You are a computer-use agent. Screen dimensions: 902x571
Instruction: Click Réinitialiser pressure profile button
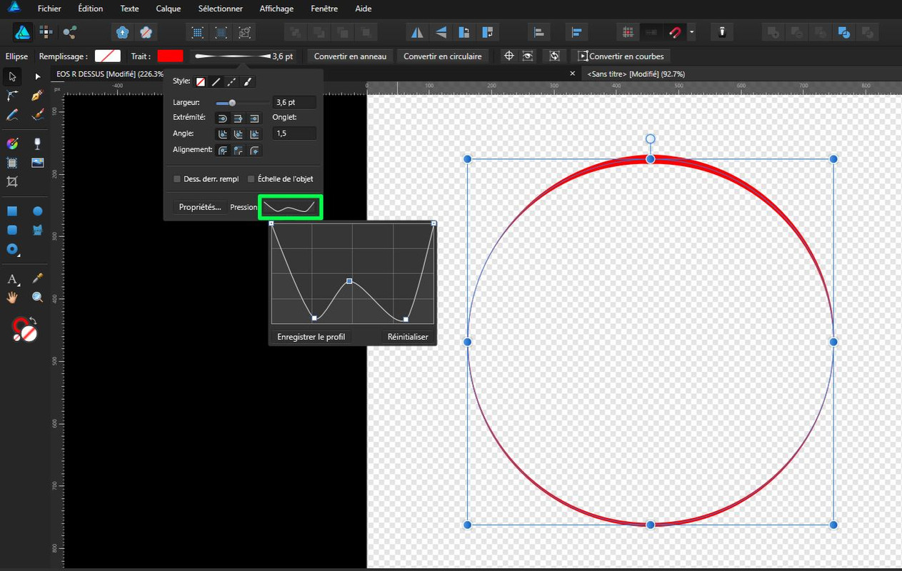click(408, 337)
